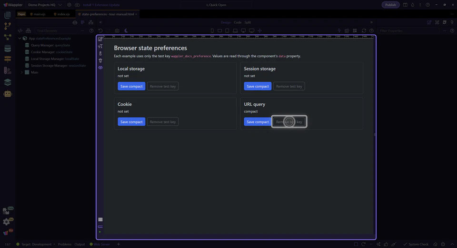Image resolution: width=457 pixels, height=248 pixels.
Task: Open the Routing signpost sidebar icon
Action: 8,59
